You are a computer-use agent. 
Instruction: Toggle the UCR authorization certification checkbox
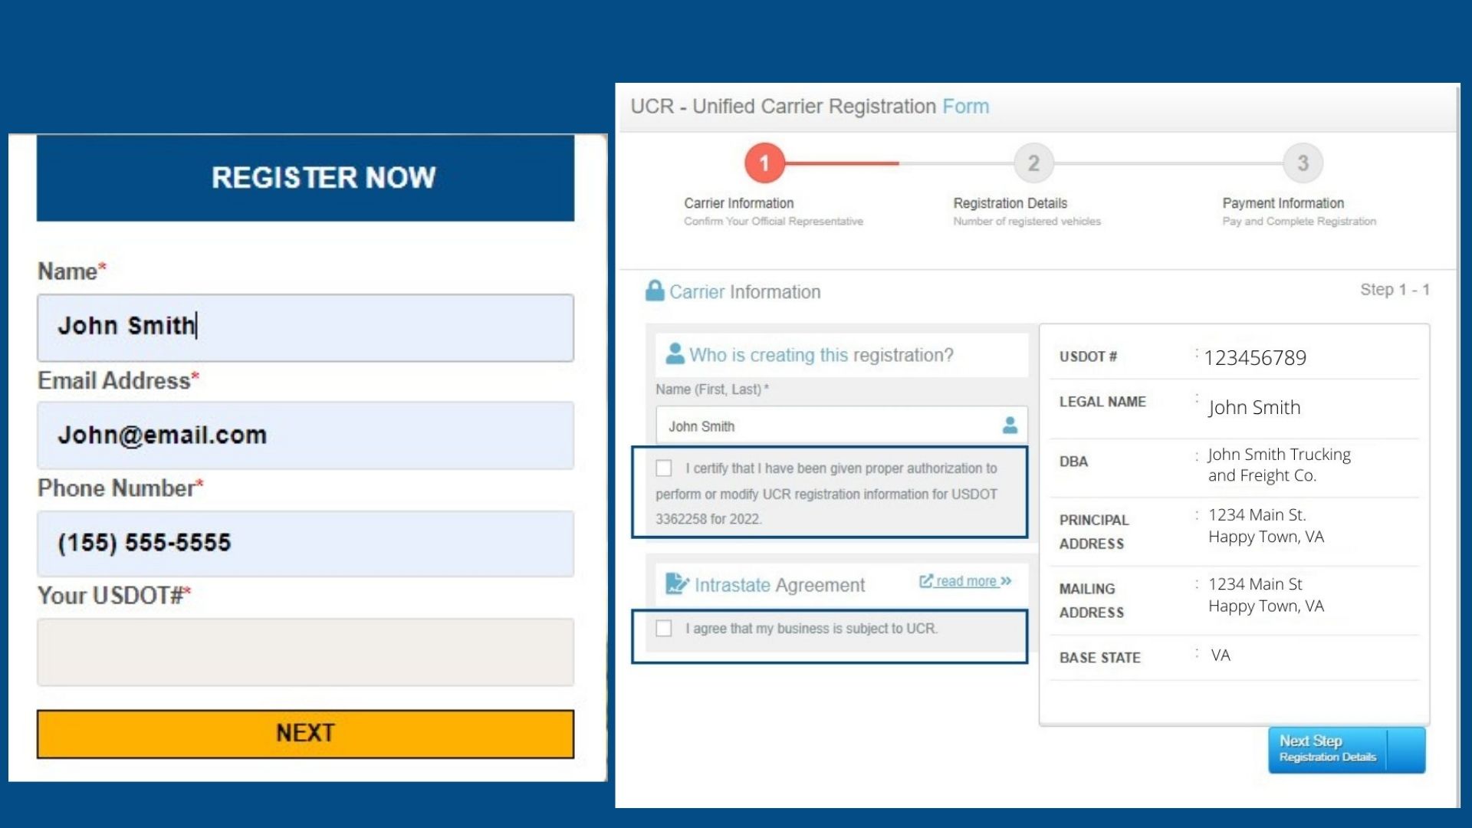pyautogui.click(x=664, y=467)
